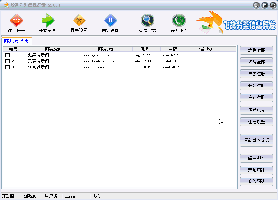This screenshot has height=200, width=278.
Task: Select the www.ganji.com cell
Action: pos(96,55)
